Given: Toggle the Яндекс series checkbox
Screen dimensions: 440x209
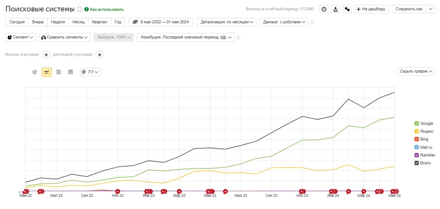Looking at the screenshot, I should [417, 131].
